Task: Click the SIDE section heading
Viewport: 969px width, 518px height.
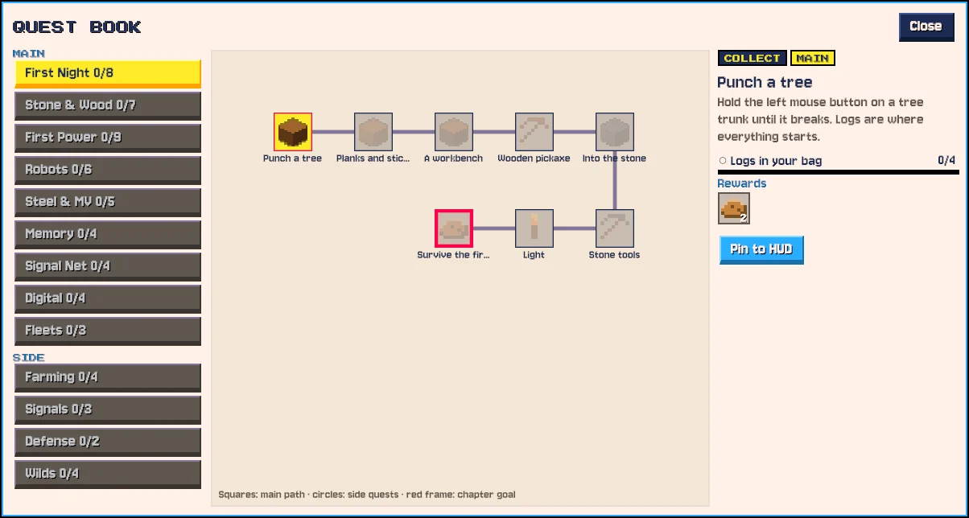Action: (x=29, y=357)
